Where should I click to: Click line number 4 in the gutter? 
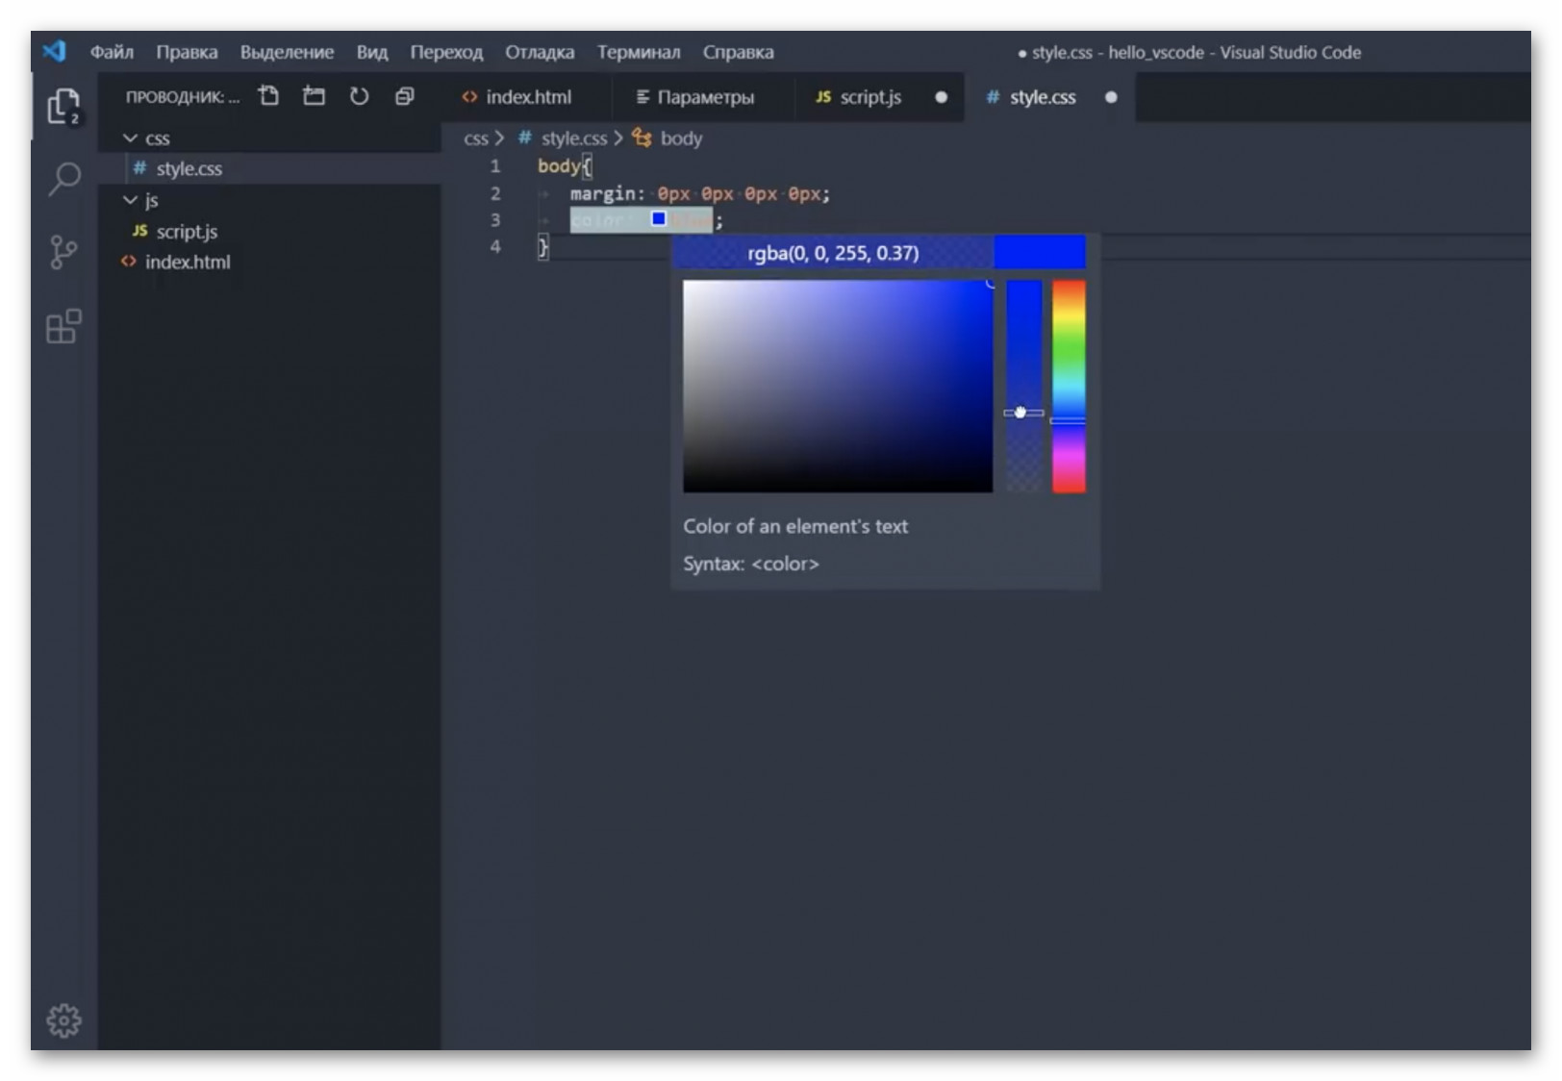(495, 247)
